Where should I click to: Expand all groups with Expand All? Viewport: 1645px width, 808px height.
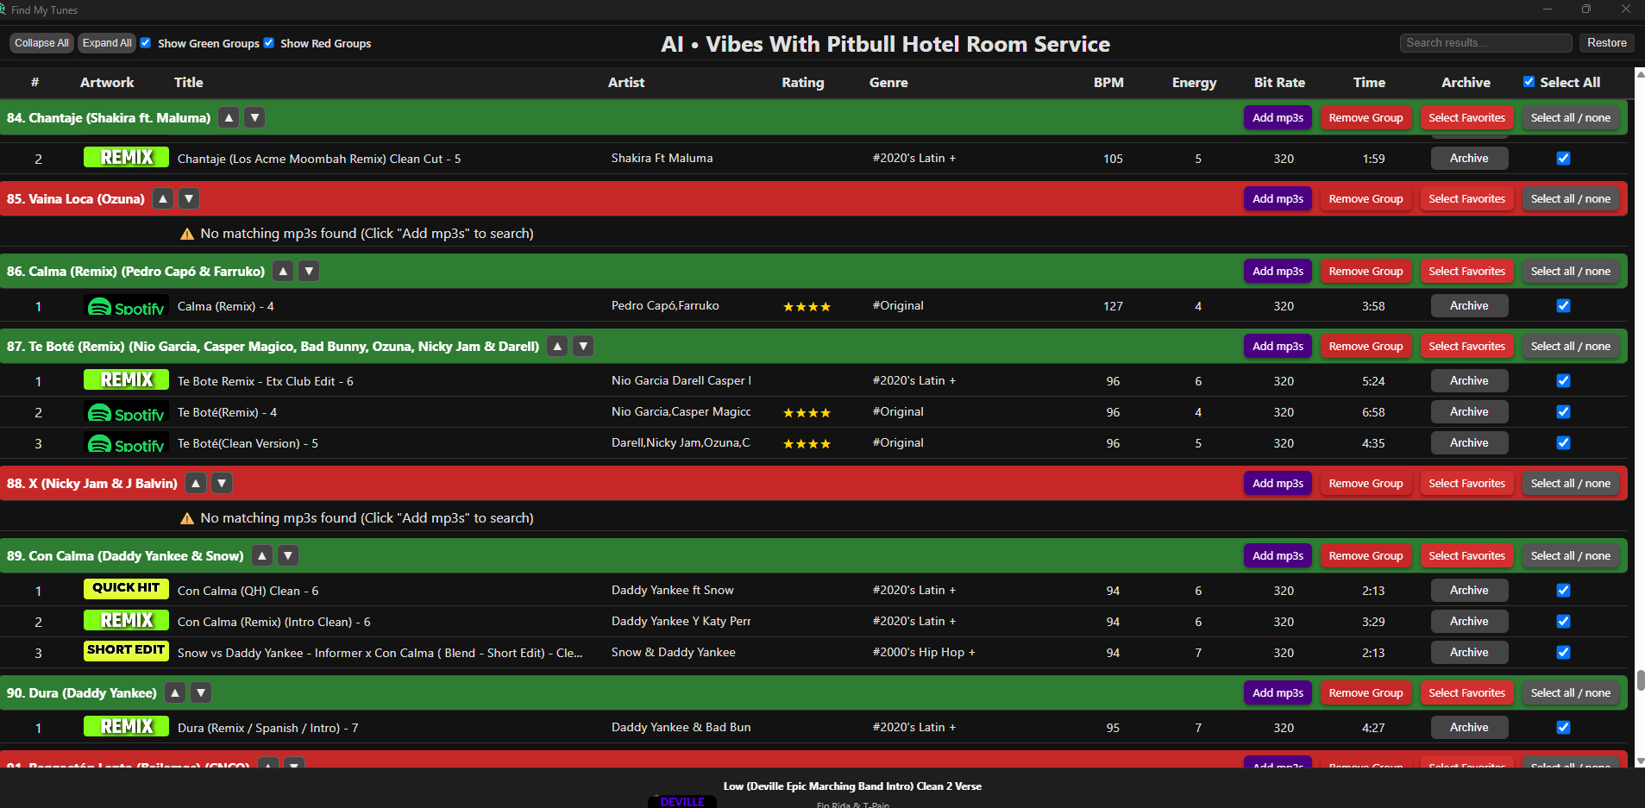click(107, 43)
